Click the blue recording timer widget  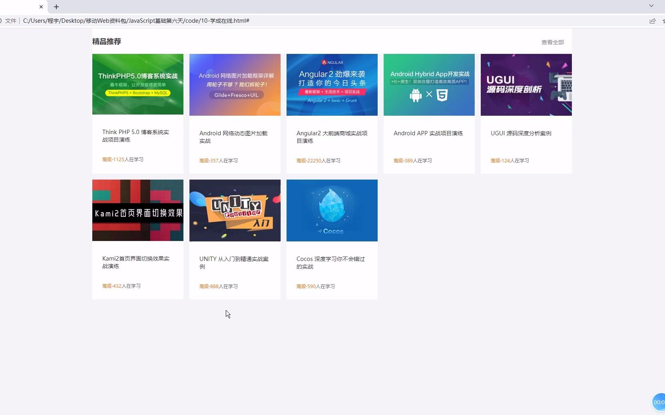[659, 402]
